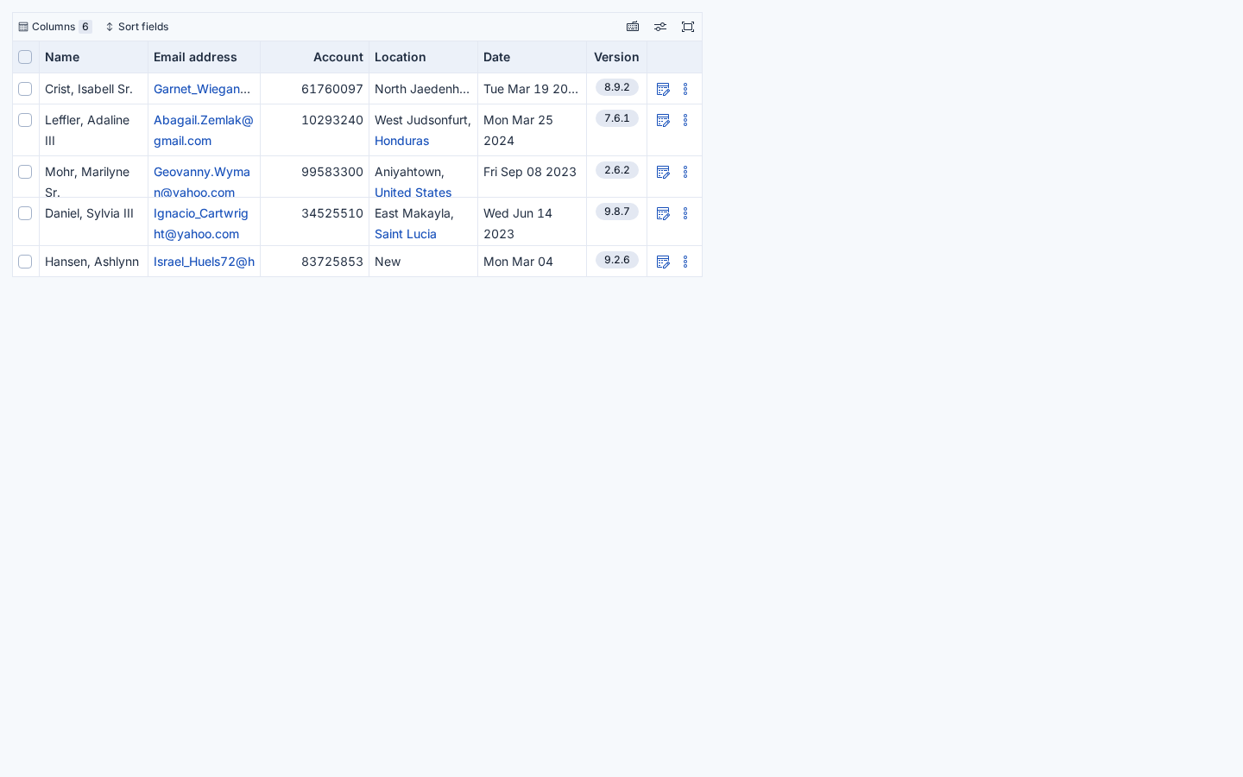The width and height of the screenshot is (1243, 777).
Task: Sort by the Version column header
Action: coord(616,57)
